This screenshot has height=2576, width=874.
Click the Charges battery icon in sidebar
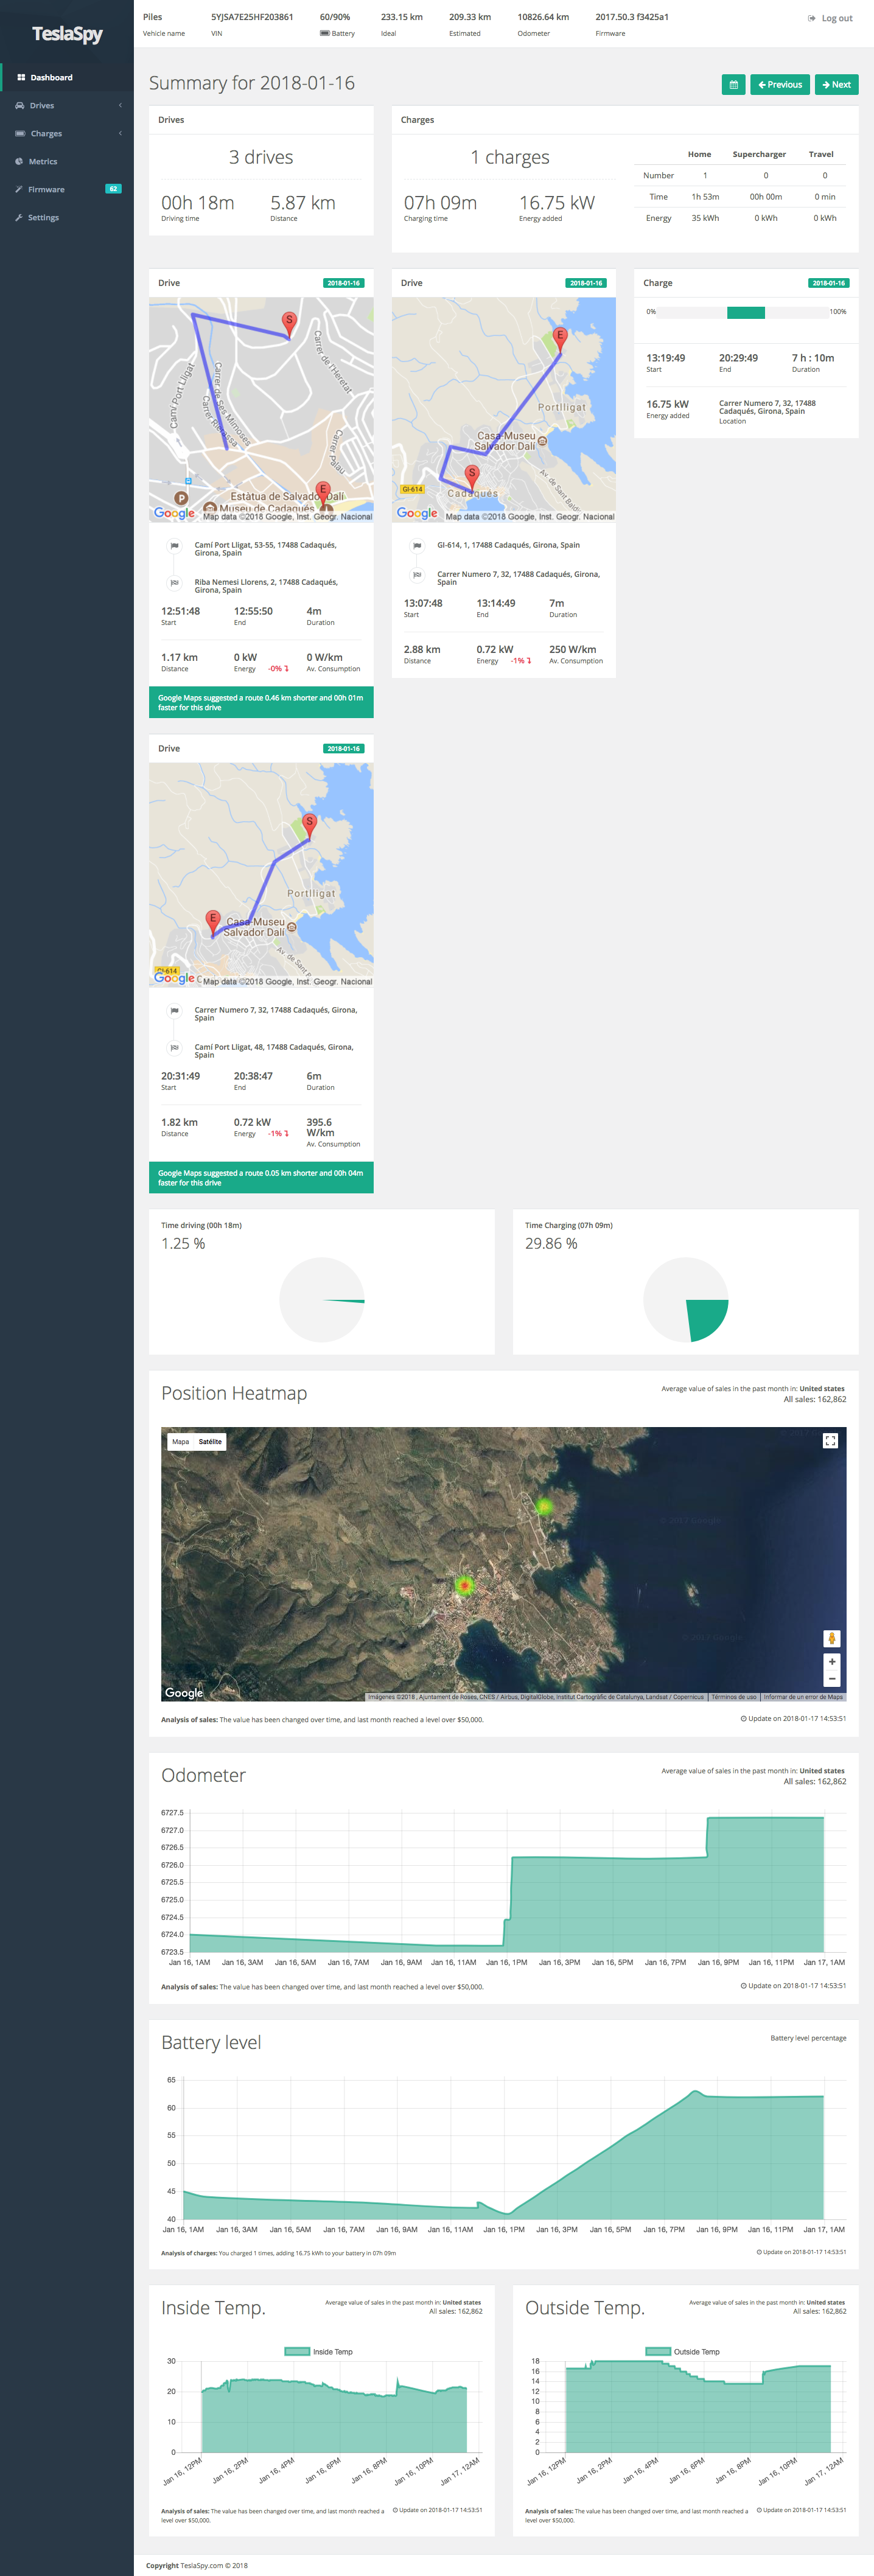20,133
